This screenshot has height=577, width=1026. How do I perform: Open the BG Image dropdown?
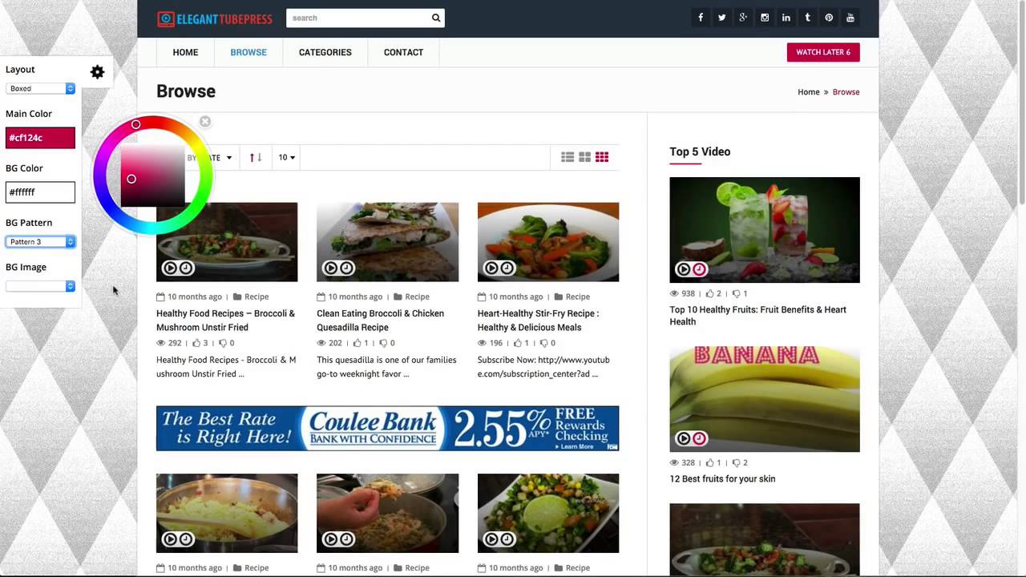pyautogui.click(x=40, y=286)
